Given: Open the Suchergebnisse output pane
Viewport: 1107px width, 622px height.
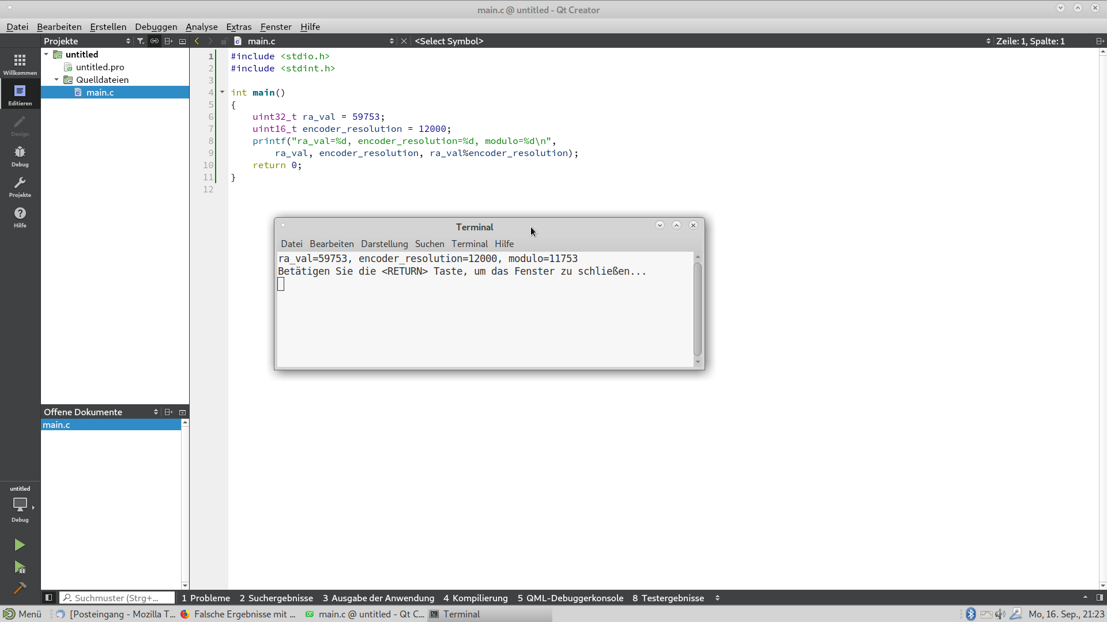Looking at the screenshot, I should [x=276, y=598].
